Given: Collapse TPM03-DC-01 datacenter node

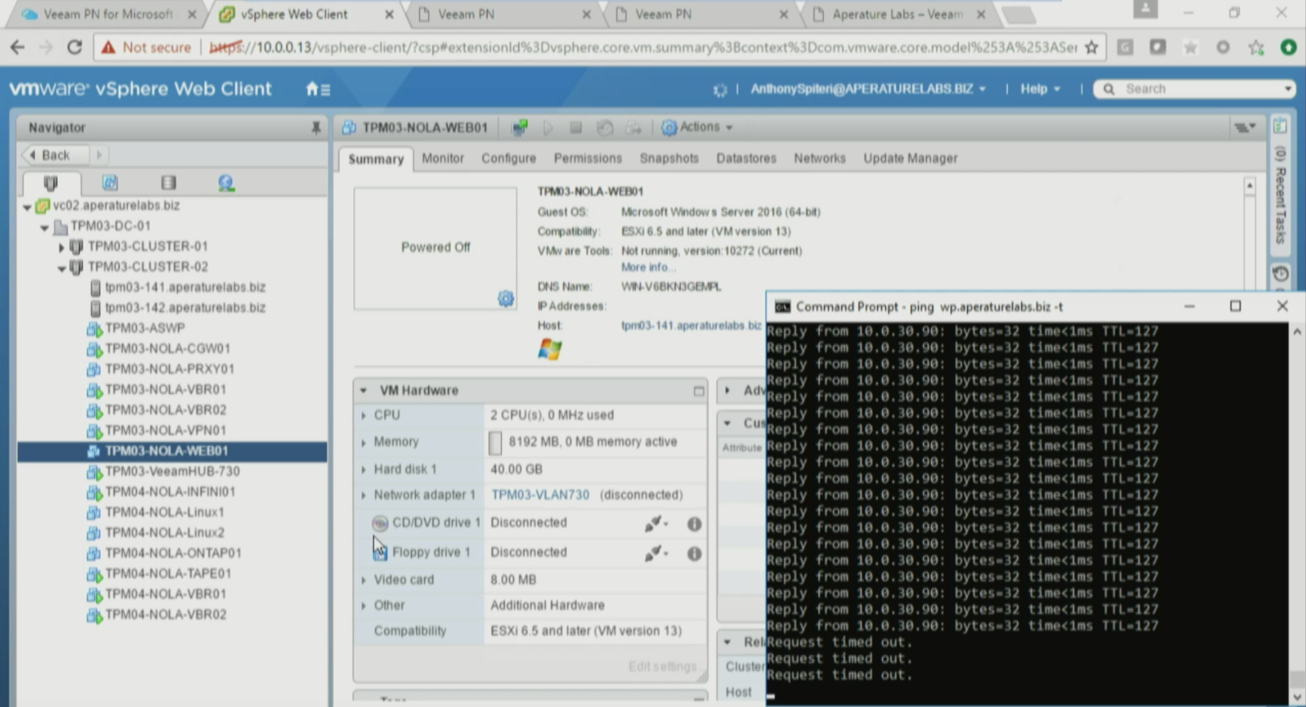Looking at the screenshot, I should coord(44,228).
